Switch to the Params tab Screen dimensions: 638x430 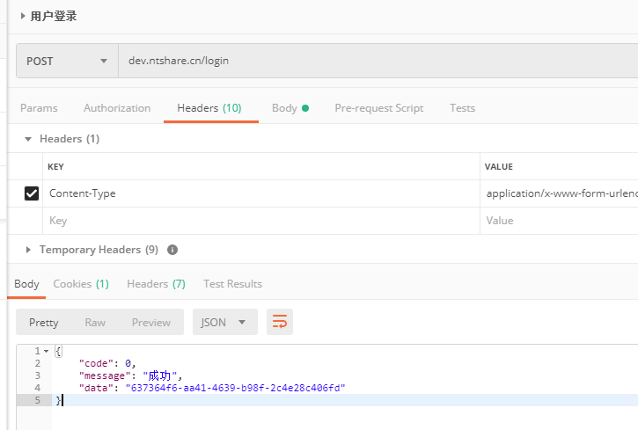[39, 108]
